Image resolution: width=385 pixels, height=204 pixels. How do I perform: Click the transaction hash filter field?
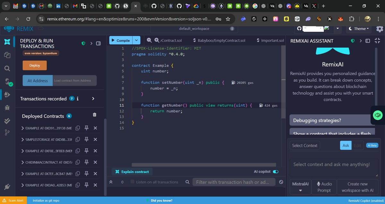tap(234, 182)
